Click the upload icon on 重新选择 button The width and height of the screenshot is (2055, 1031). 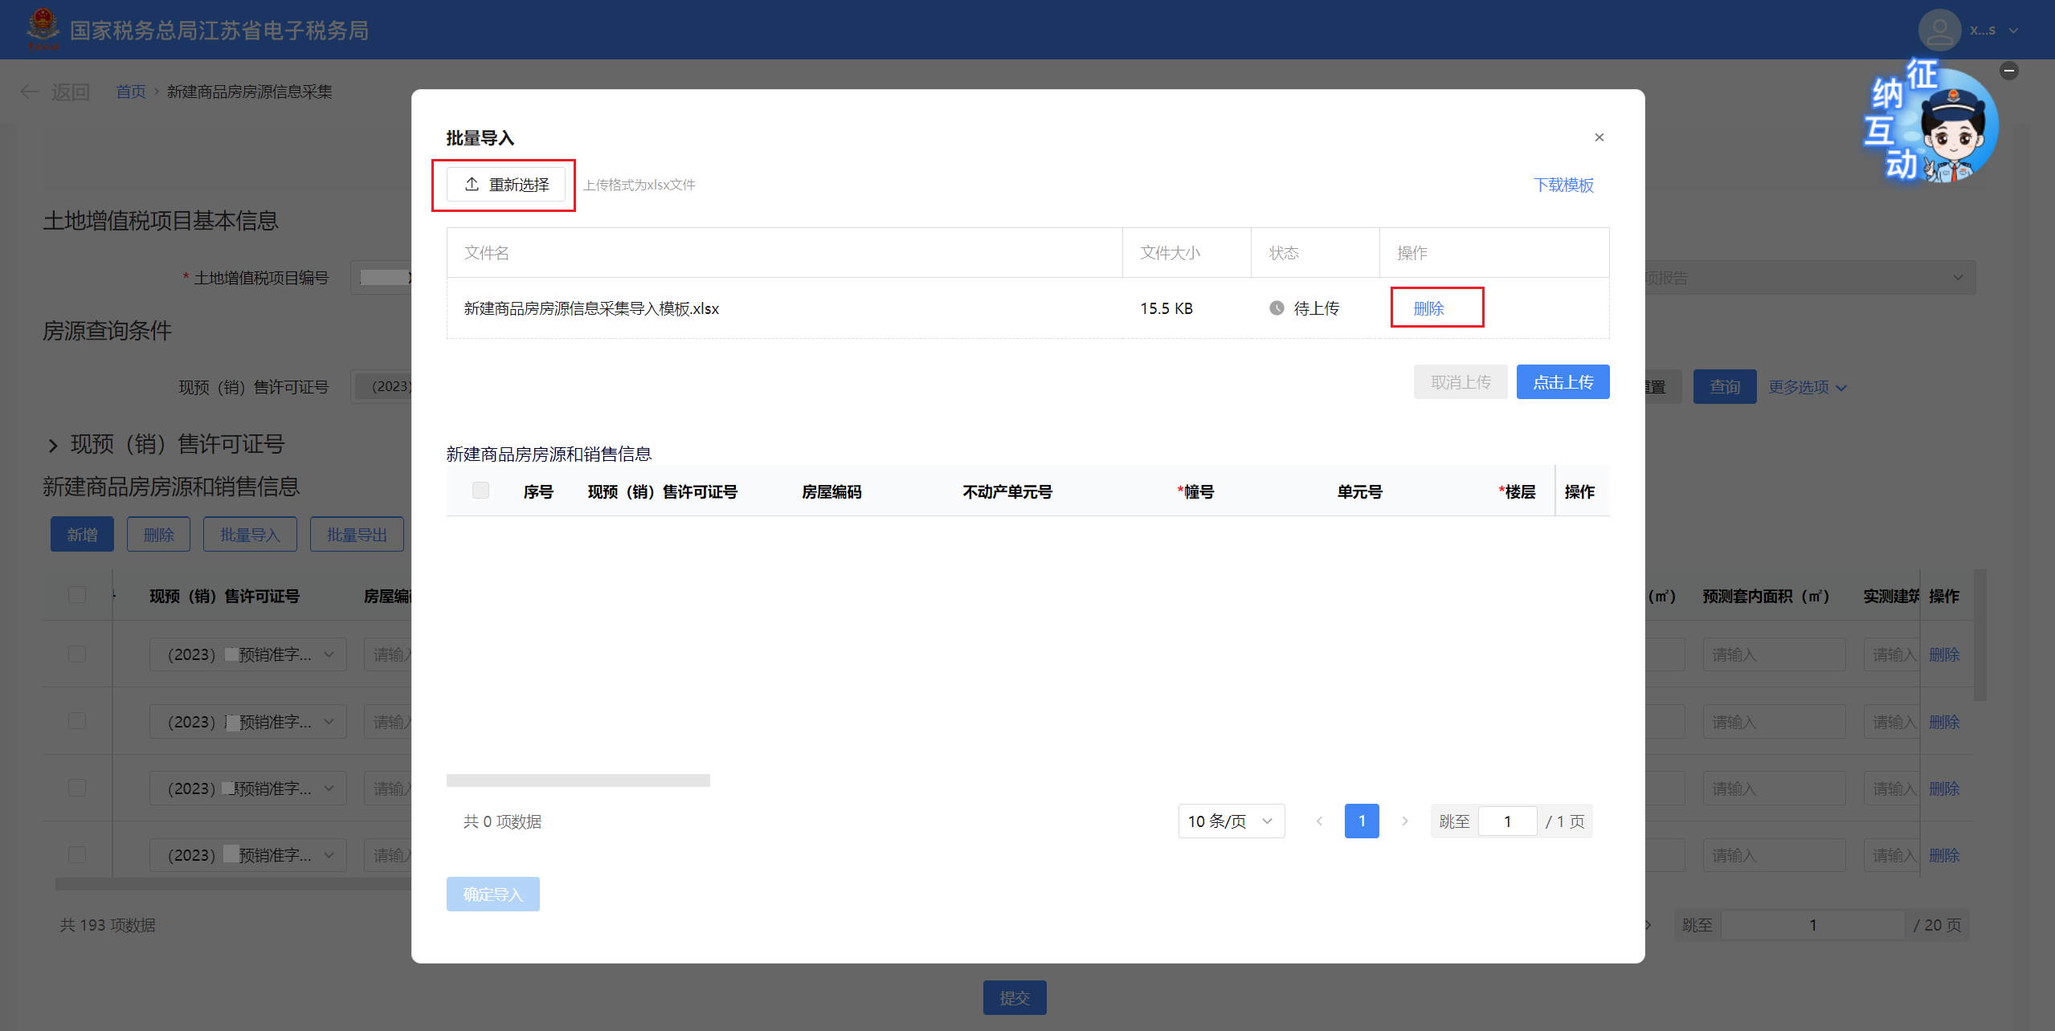tap(472, 185)
